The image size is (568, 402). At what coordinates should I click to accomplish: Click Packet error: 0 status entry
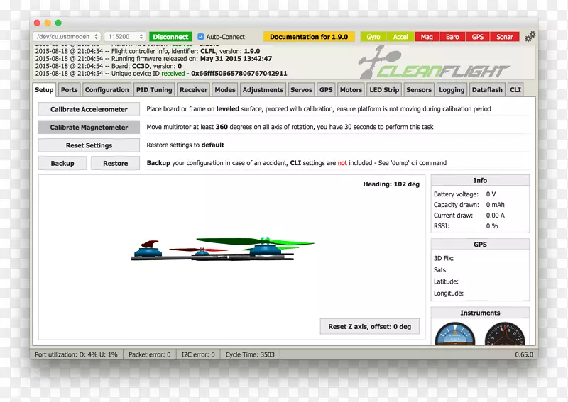[x=150, y=354]
